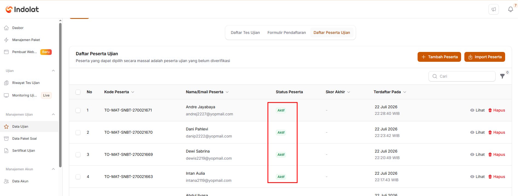The image size is (518, 196).
Task: Click the Data Akun users icon
Action: tap(6, 181)
